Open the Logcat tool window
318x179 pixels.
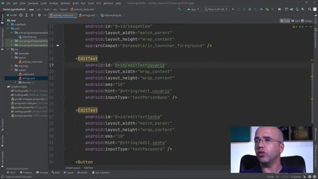click(x=69, y=173)
